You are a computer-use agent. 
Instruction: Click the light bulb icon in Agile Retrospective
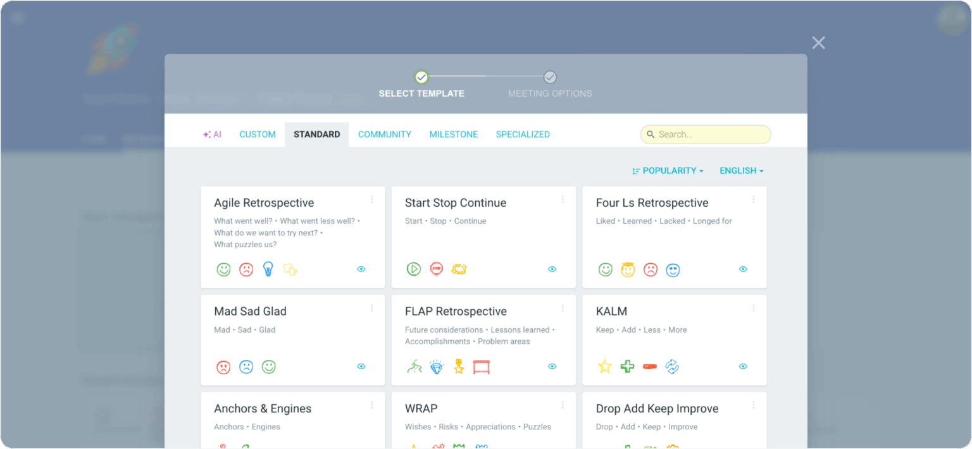coord(268,269)
